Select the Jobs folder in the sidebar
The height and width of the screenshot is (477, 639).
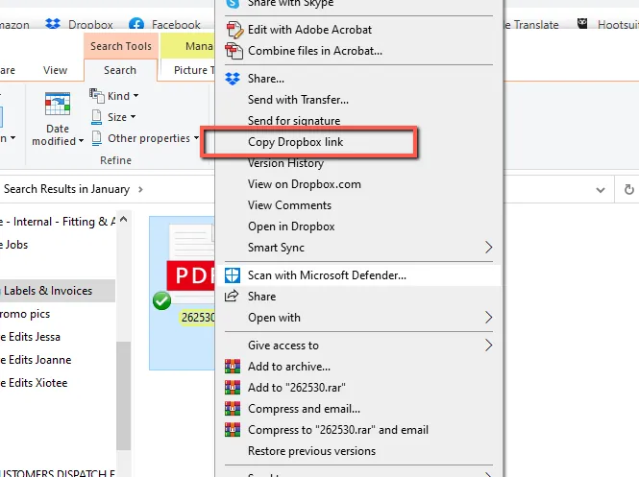point(14,245)
